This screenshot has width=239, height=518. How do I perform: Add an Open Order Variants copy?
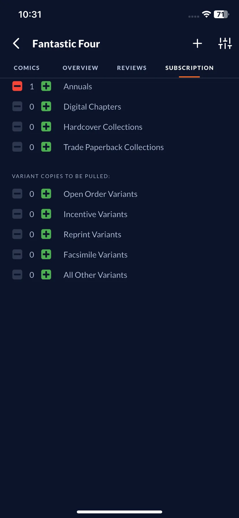point(46,194)
